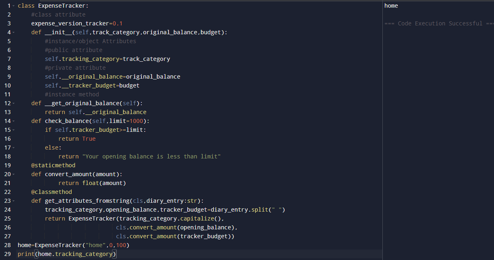494x260 pixels.
Task: Click 'home.tracking_category' inside the print call
Action: pyautogui.click(x=75, y=254)
